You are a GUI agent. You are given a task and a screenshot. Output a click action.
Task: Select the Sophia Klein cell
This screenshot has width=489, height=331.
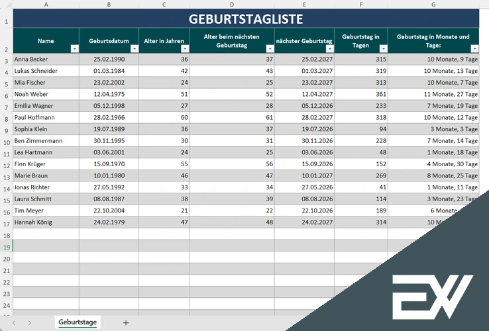pyautogui.click(x=46, y=129)
